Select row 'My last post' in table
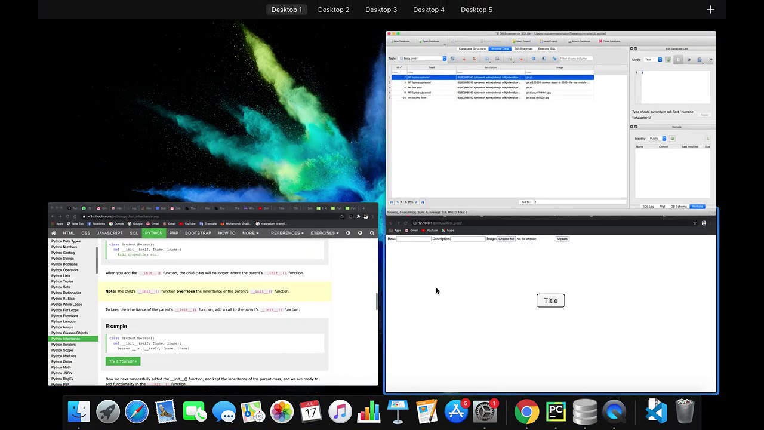764x430 pixels. click(x=491, y=87)
